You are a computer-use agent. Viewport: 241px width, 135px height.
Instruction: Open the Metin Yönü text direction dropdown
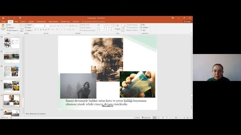coord(85,25)
